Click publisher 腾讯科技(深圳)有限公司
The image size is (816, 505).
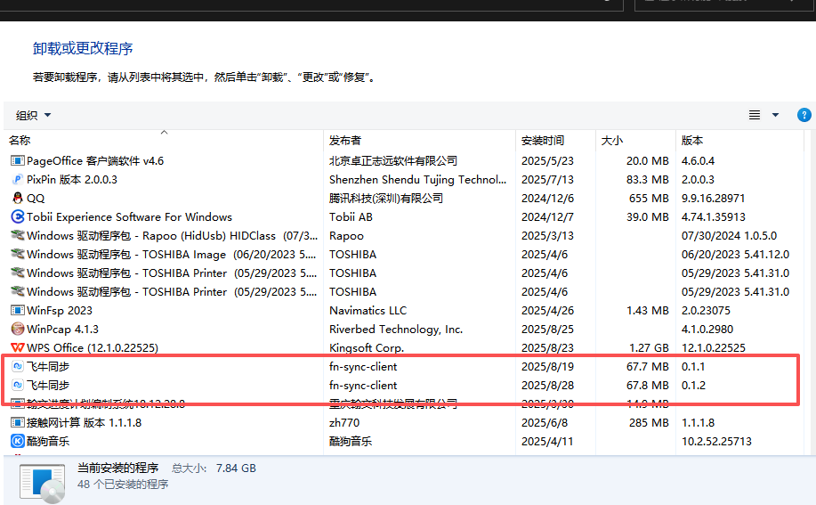(386, 199)
